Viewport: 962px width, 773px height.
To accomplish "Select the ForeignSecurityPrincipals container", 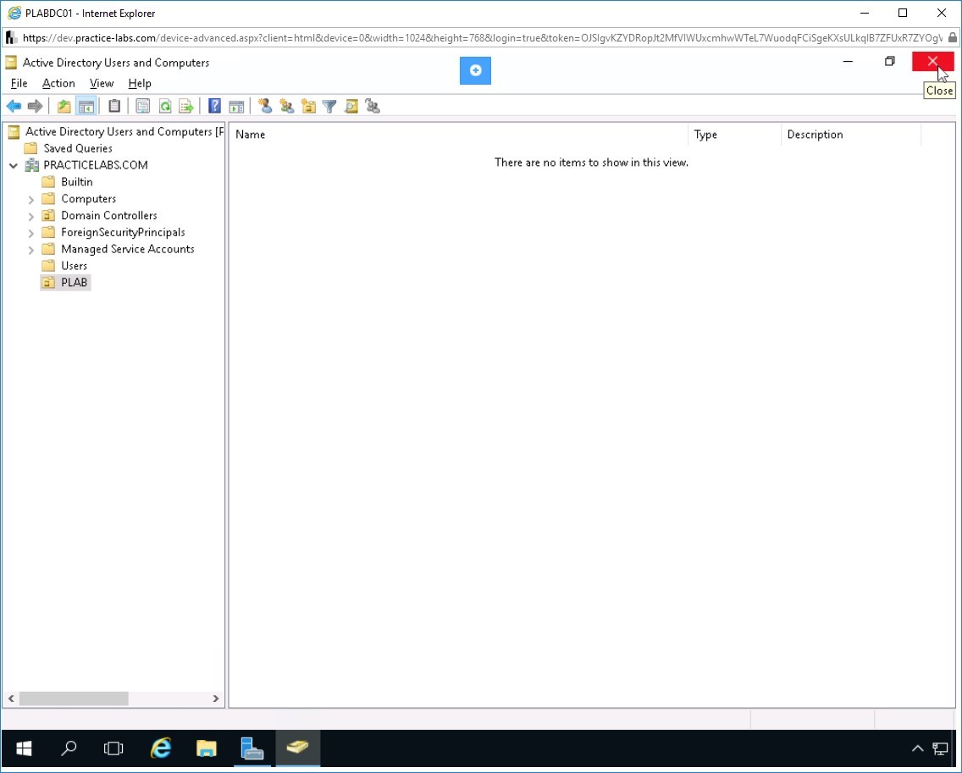I will coord(123,233).
